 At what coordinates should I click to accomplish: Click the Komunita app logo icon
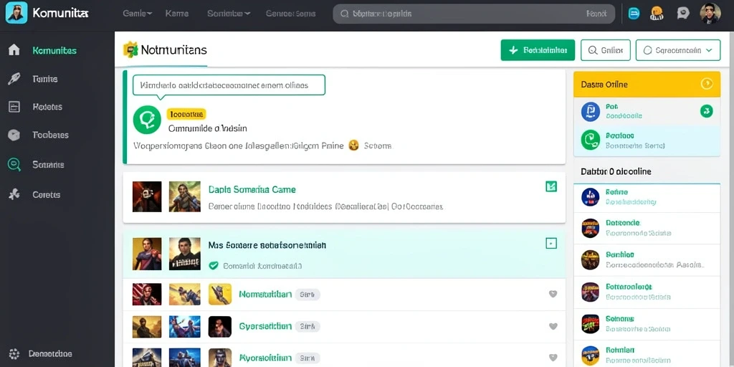pos(16,13)
